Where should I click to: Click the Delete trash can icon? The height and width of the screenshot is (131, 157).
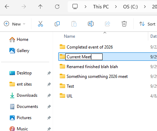click(x=124, y=24)
